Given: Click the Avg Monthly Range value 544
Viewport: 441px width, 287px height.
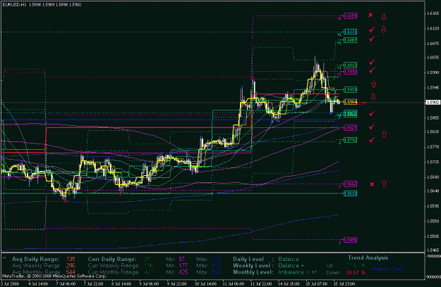Looking at the screenshot, I should [71, 272].
